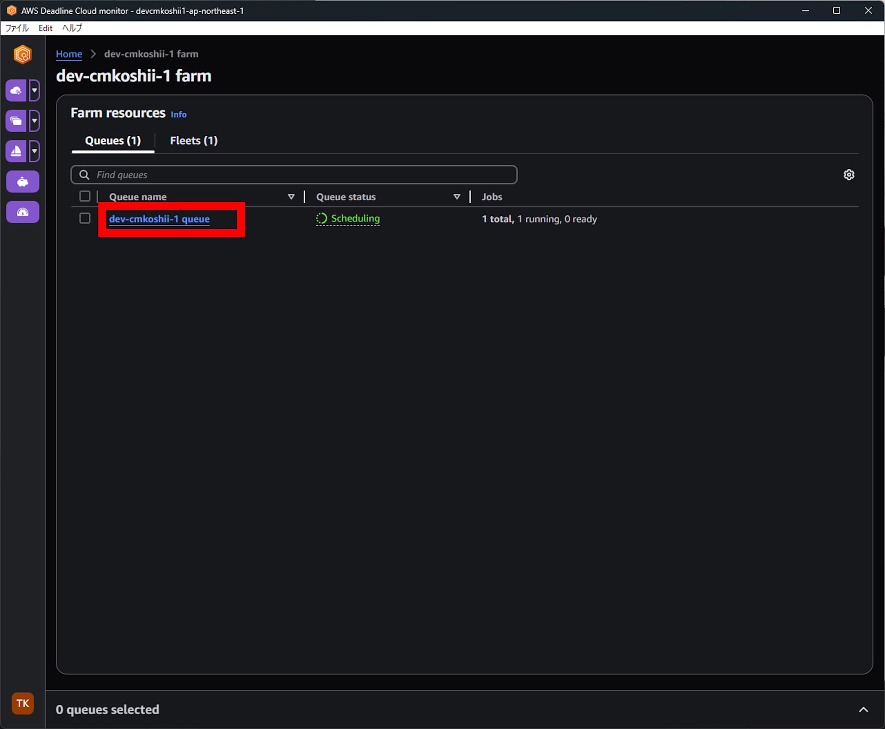Open the dev-cmkoshii-1 queue link
This screenshot has width=885, height=729.
pos(159,219)
